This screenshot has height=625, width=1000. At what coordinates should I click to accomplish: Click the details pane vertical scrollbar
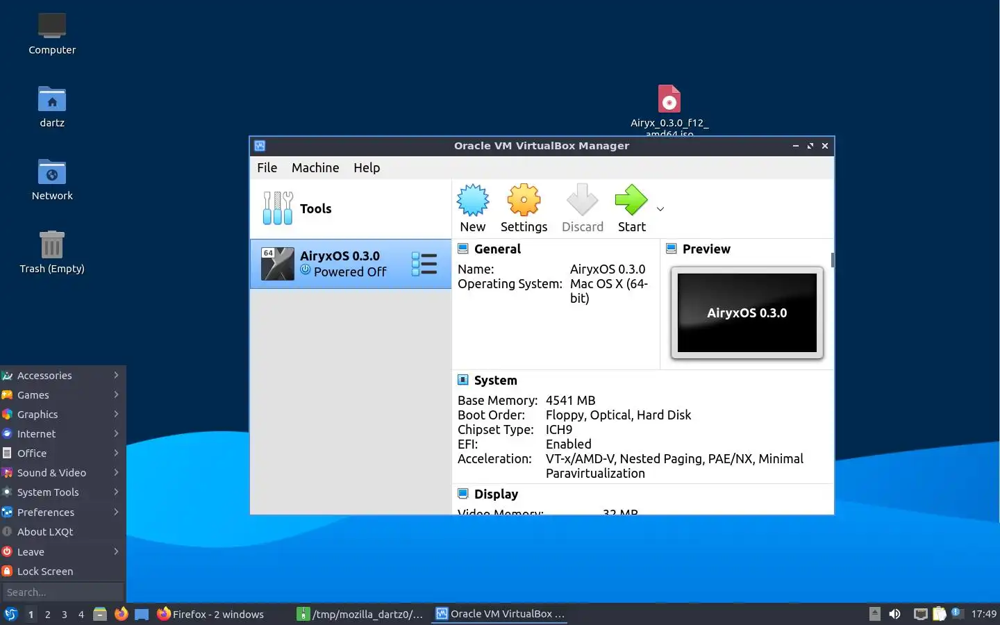832,260
